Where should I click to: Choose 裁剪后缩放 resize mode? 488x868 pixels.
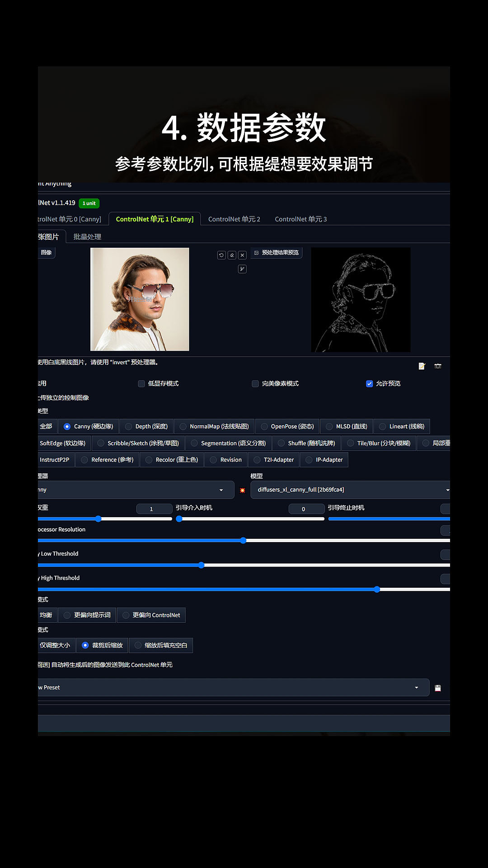coord(103,646)
